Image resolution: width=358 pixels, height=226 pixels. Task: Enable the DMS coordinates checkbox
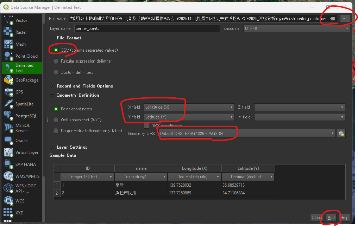pos(146,125)
